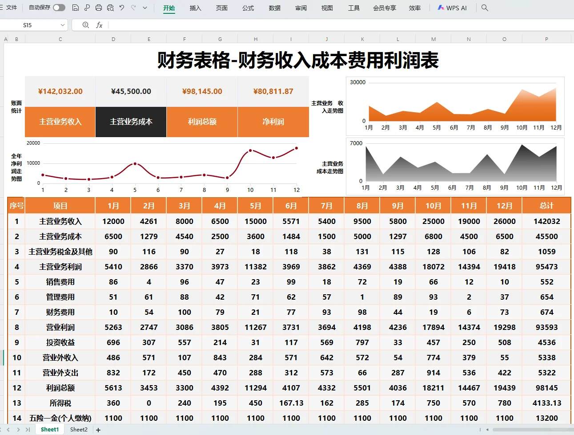Click the redo arrow icon
Viewport: 574px width, 435px height.
(x=133, y=8)
